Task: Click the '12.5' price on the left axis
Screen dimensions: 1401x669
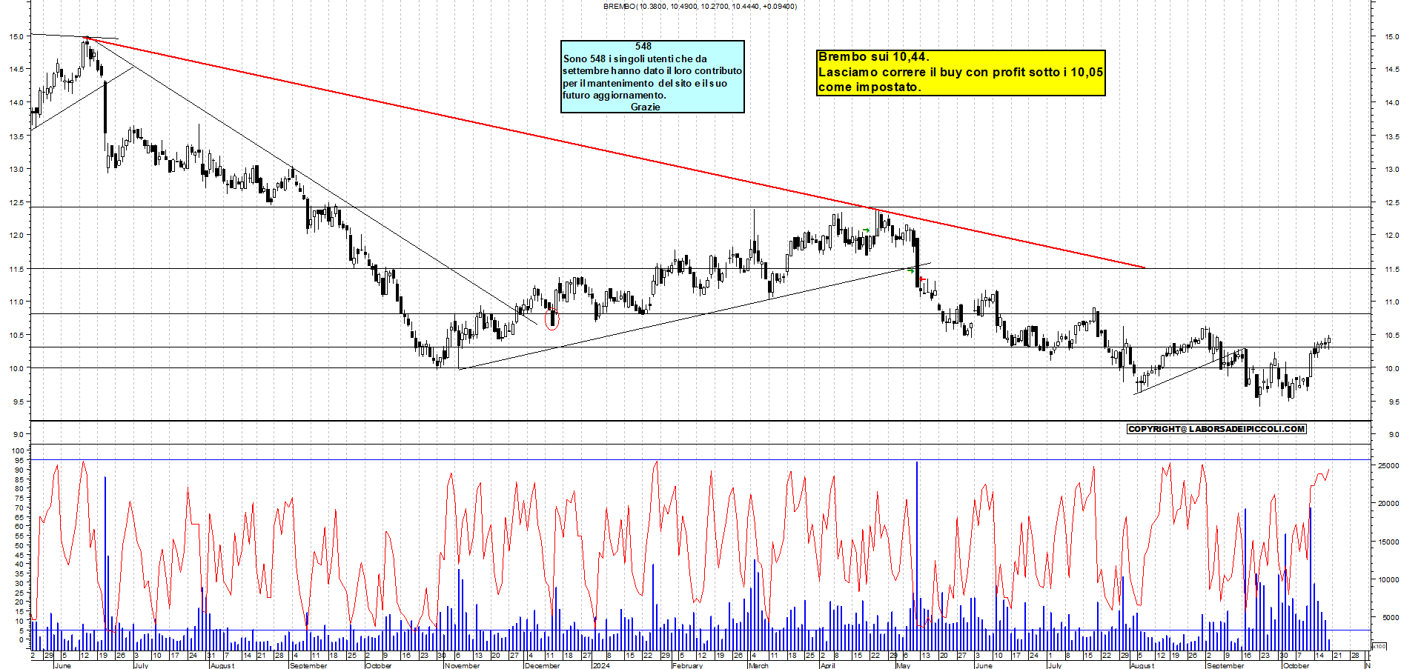Action: tap(16, 202)
